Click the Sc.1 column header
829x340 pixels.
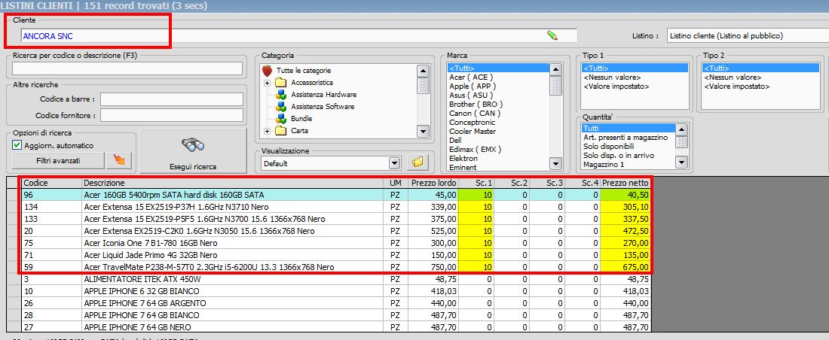[476, 183]
